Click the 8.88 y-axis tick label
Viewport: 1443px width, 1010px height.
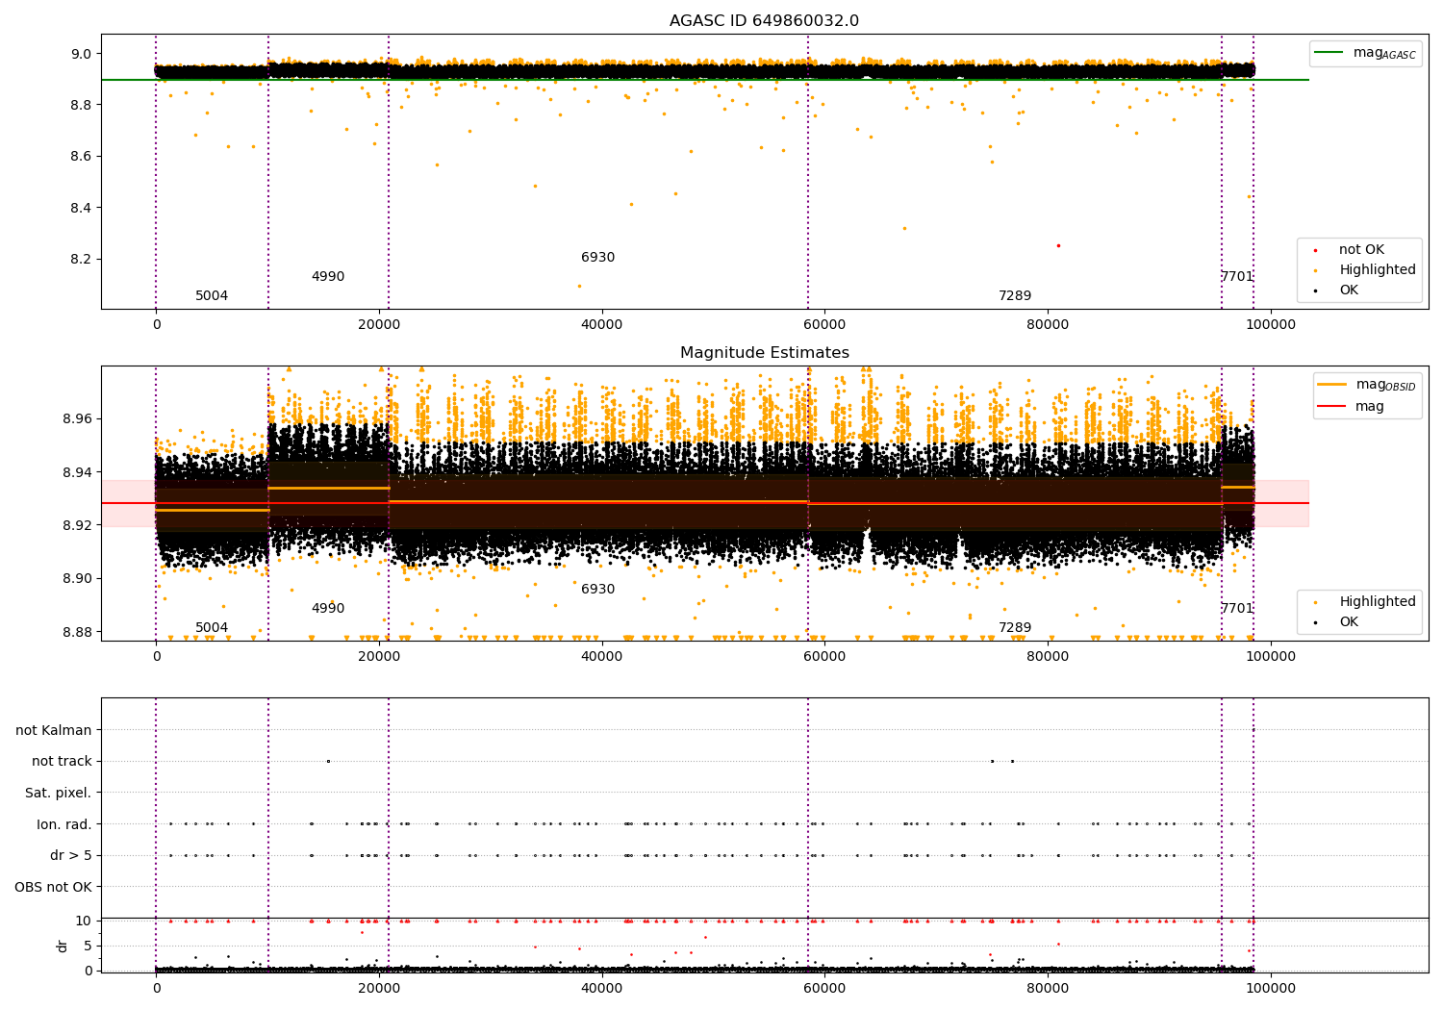77,633
